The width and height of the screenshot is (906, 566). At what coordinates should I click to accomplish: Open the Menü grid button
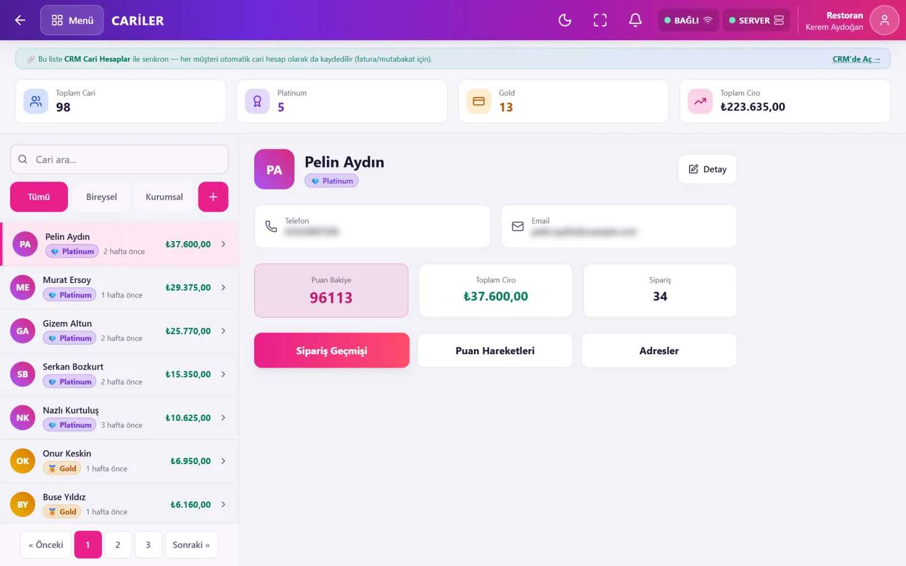72,20
